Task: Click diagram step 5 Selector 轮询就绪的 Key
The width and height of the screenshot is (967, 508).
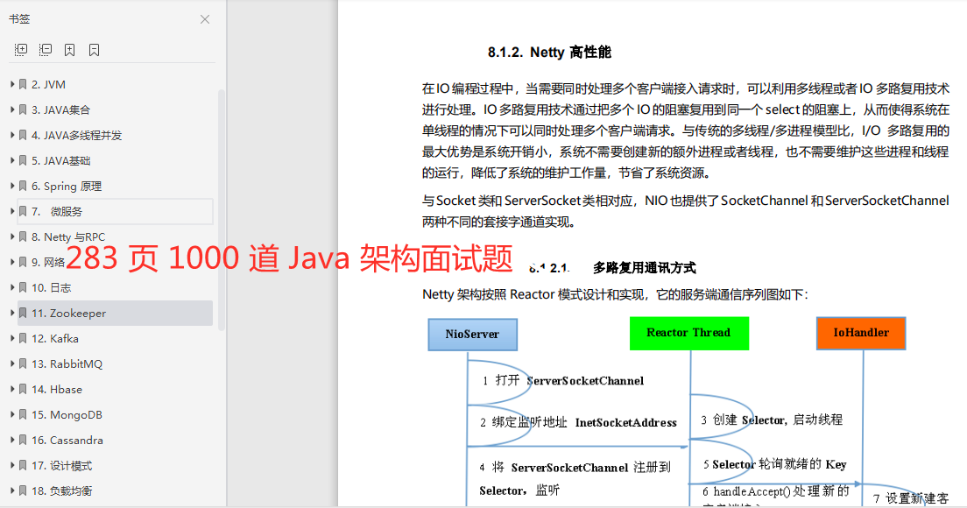Action: (x=774, y=464)
